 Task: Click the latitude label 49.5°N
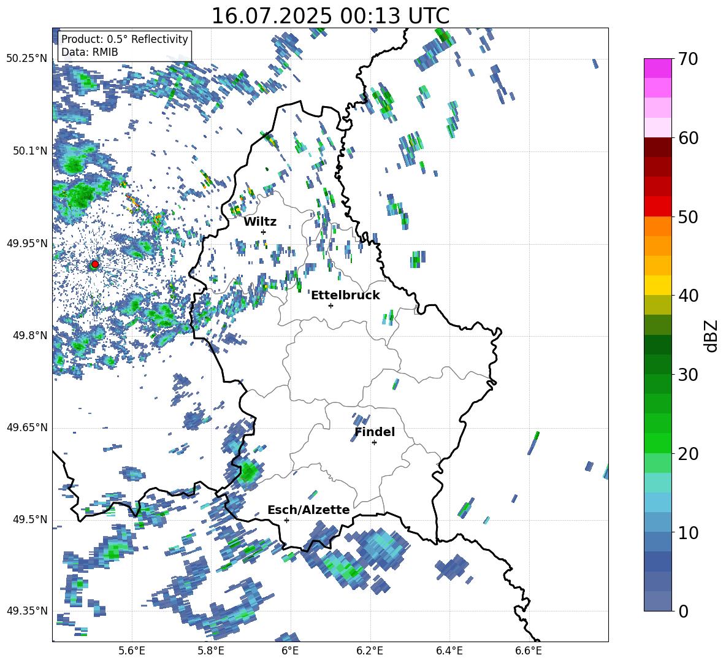30,520
